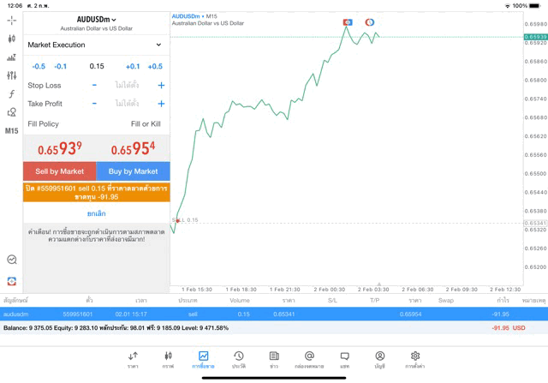Image resolution: width=548 pixels, height=383 pixels.
Task: Decrease Take Profit with minus button
Action: (94, 104)
